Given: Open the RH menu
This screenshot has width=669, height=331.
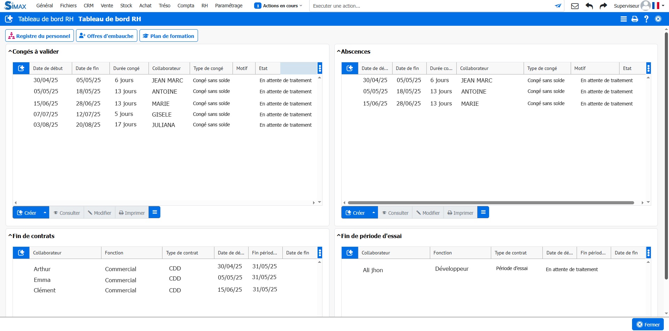Looking at the screenshot, I should coord(205,6).
